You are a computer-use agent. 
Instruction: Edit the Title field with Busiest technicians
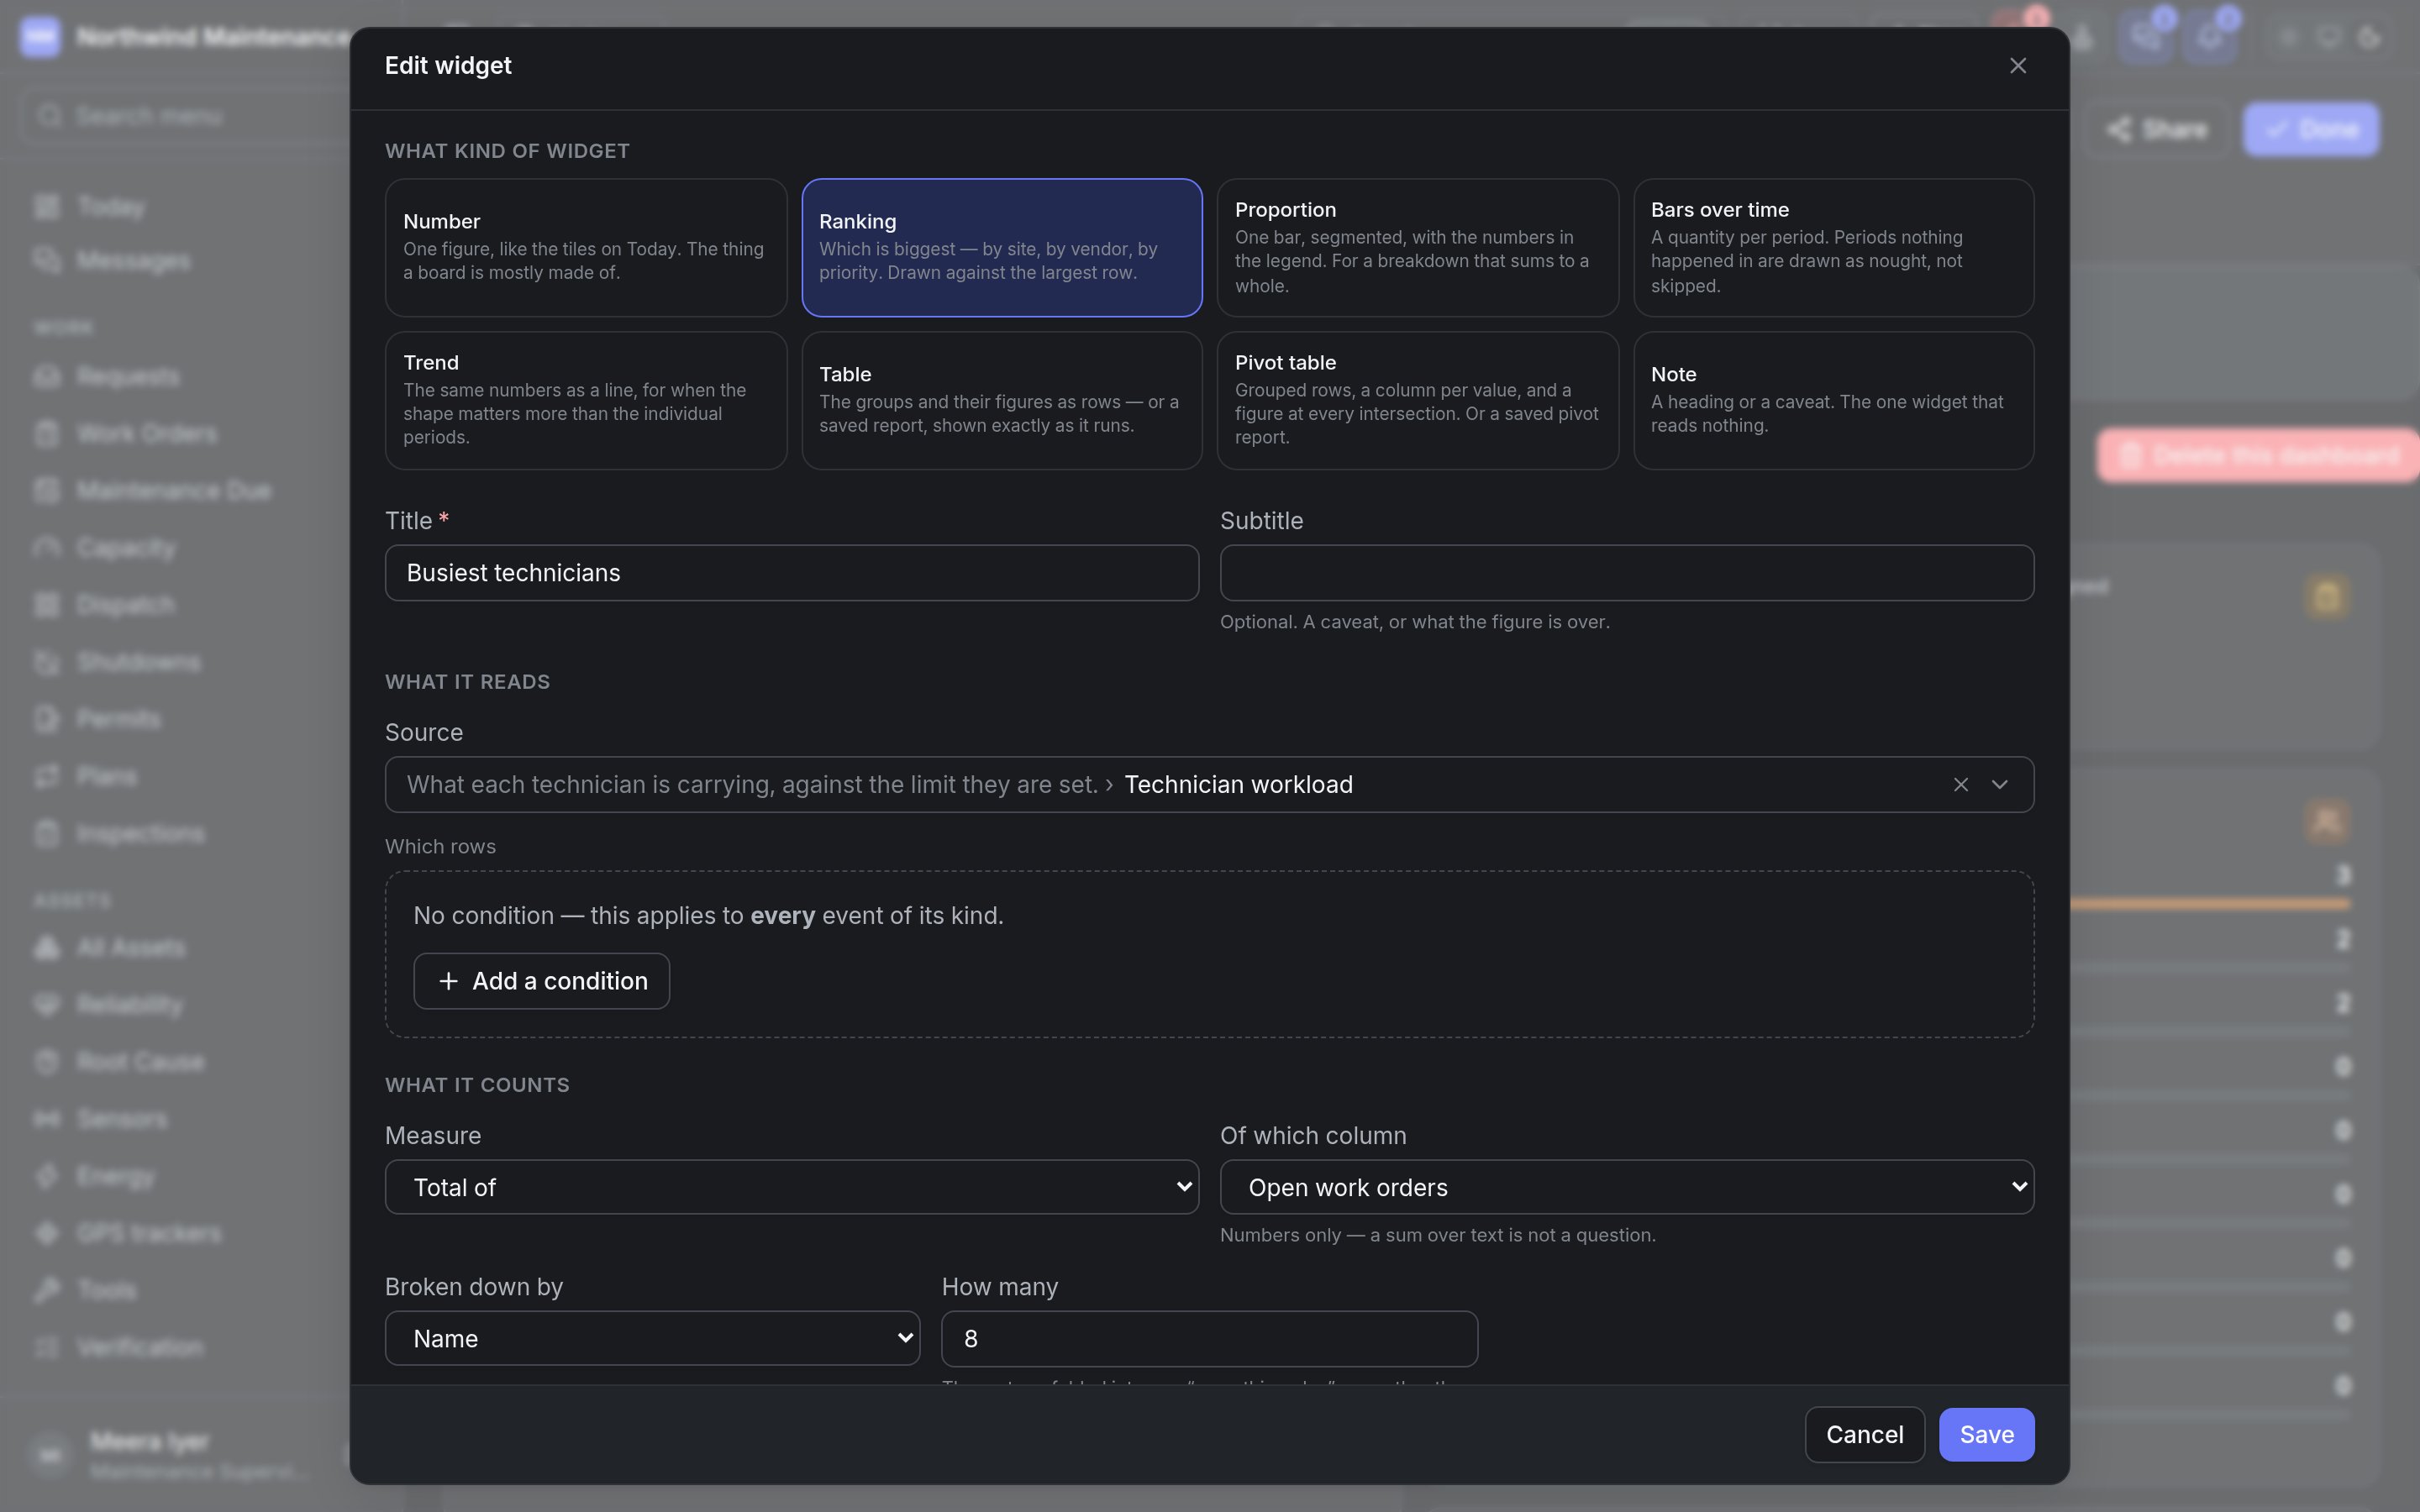pos(791,573)
